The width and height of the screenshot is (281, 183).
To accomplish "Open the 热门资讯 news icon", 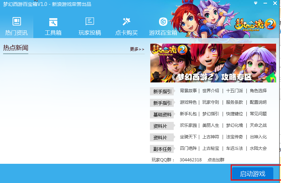I will (x=17, y=21).
